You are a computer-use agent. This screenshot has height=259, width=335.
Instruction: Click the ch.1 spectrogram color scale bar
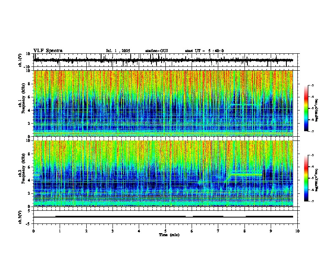(306, 108)
